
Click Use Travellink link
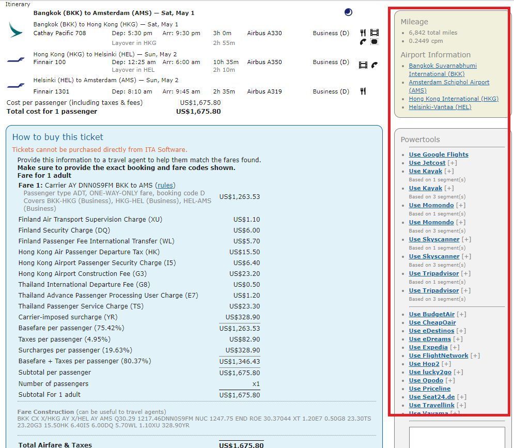tap(432, 405)
